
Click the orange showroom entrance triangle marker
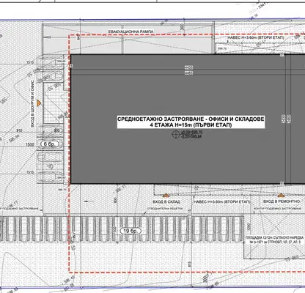pyautogui.click(x=38, y=103)
